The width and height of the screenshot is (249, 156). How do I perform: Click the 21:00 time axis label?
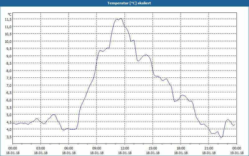click(x=209, y=149)
